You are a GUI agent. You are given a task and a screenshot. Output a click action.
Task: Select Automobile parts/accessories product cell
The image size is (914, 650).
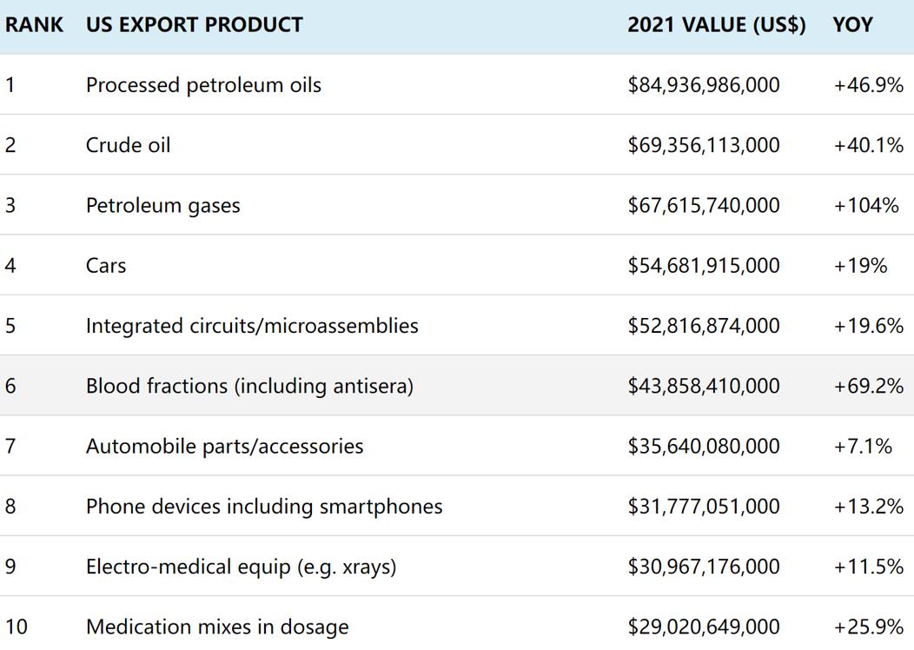224,447
